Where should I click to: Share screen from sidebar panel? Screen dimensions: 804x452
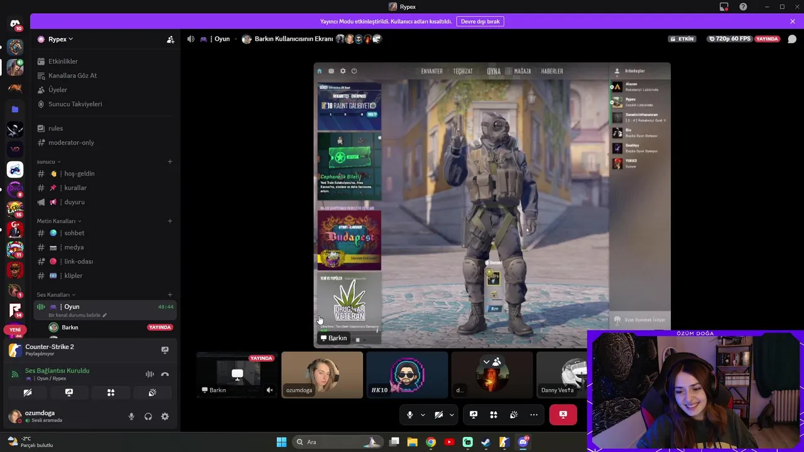coord(69,392)
